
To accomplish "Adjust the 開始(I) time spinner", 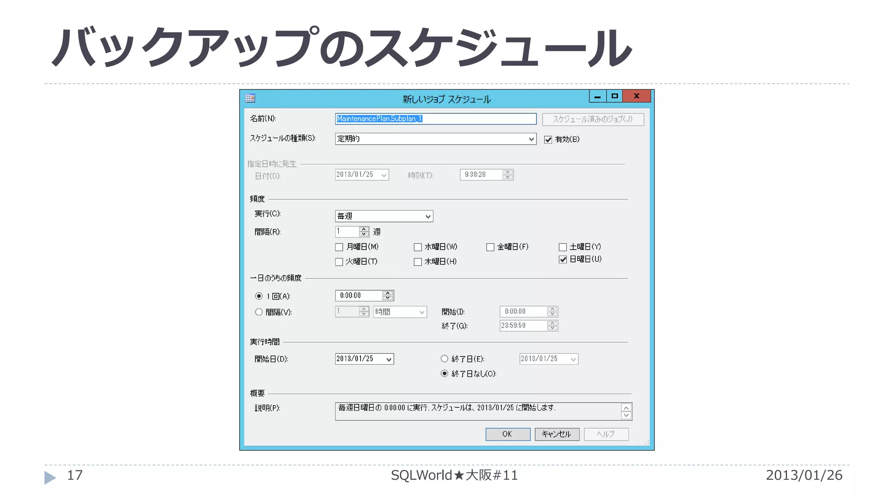I will [x=552, y=312].
